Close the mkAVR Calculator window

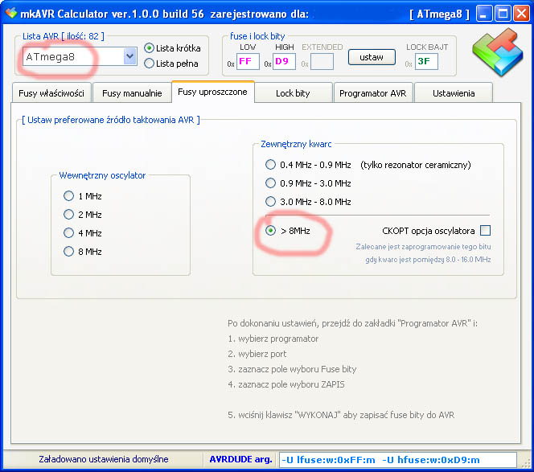click(521, 14)
